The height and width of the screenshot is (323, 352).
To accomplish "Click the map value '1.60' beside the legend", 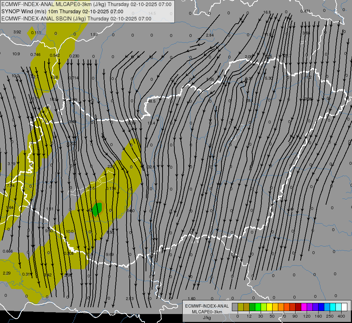I will click(192, 299).
